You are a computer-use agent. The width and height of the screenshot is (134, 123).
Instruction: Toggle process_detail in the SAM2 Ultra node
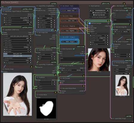point(18,58)
